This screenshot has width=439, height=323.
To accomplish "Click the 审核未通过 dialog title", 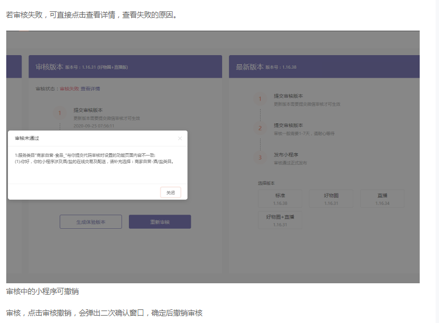I will [27, 138].
